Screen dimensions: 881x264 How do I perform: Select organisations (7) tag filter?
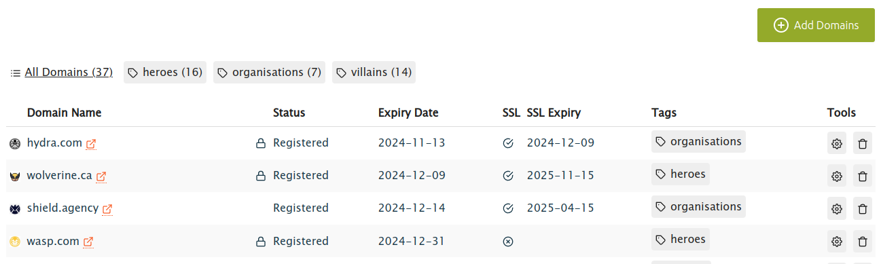tap(269, 73)
